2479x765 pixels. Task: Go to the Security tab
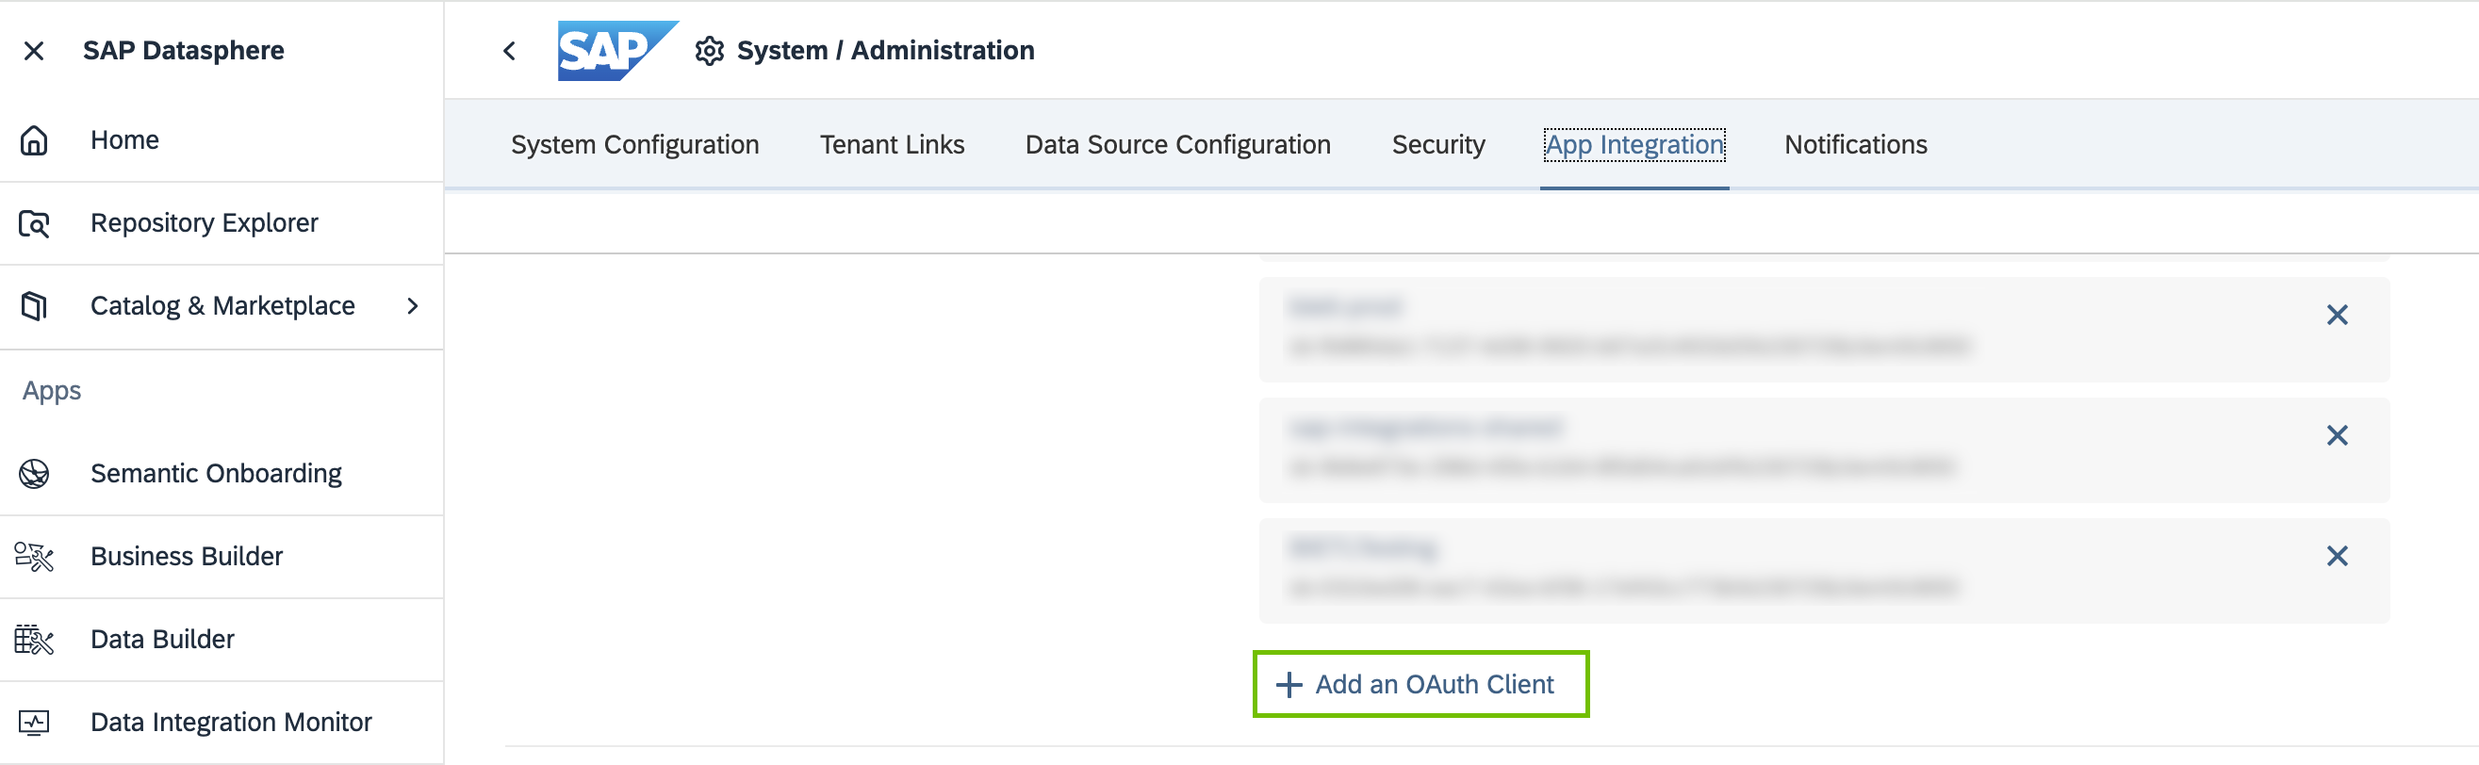[x=1437, y=144]
